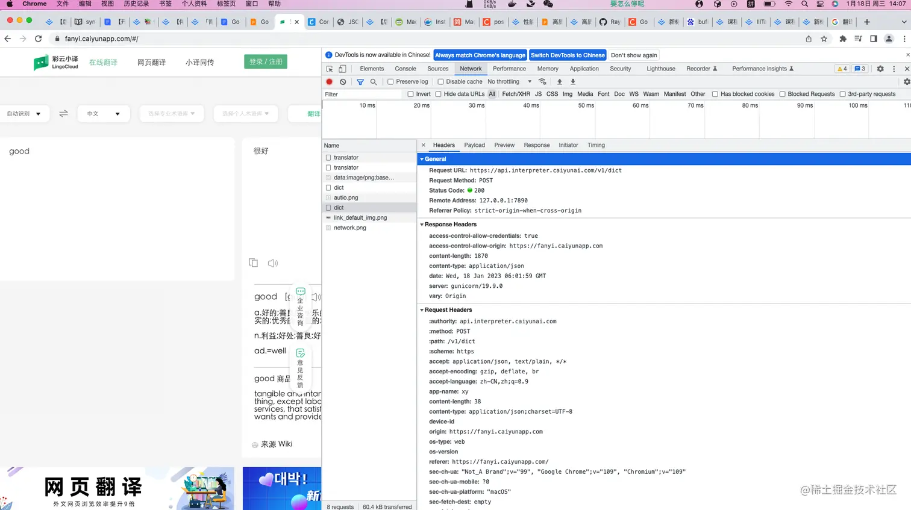The width and height of the screenshot is (911, 510).
Task: Open the Timing tab
Action: pyautogui.click(x=596, y=145)
